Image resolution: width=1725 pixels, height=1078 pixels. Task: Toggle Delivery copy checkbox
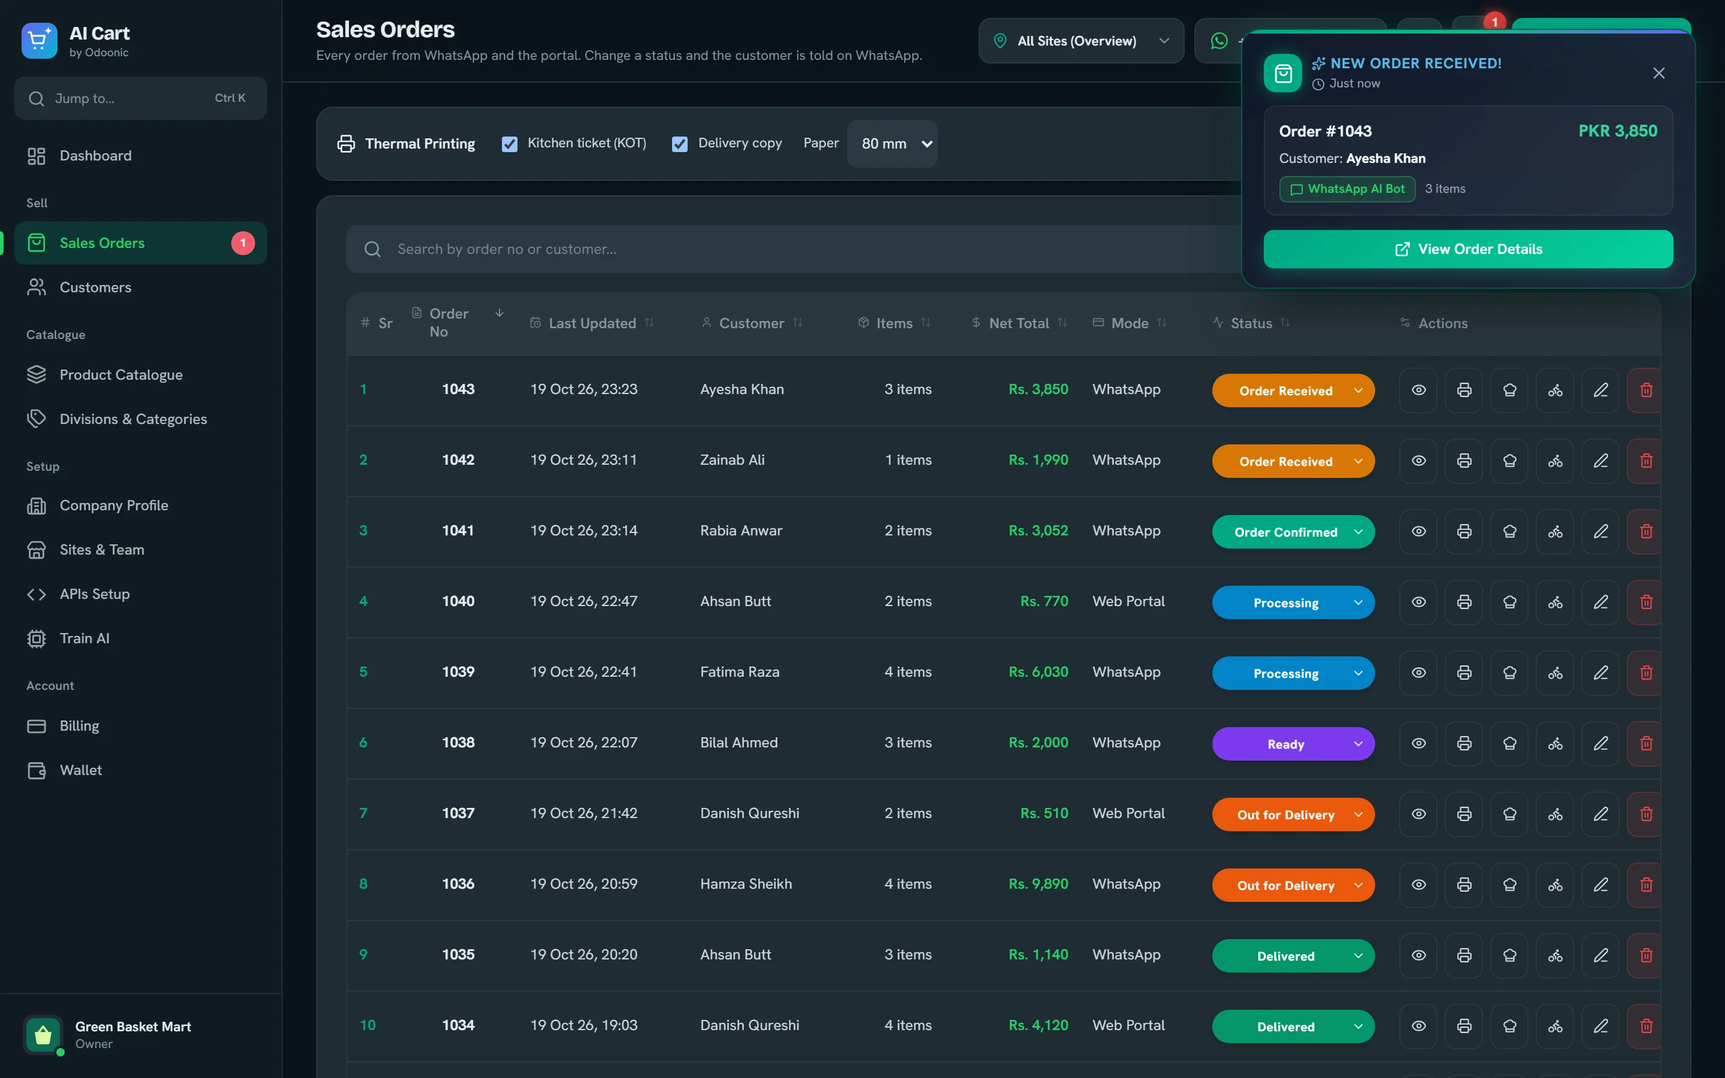click(680, 144)
